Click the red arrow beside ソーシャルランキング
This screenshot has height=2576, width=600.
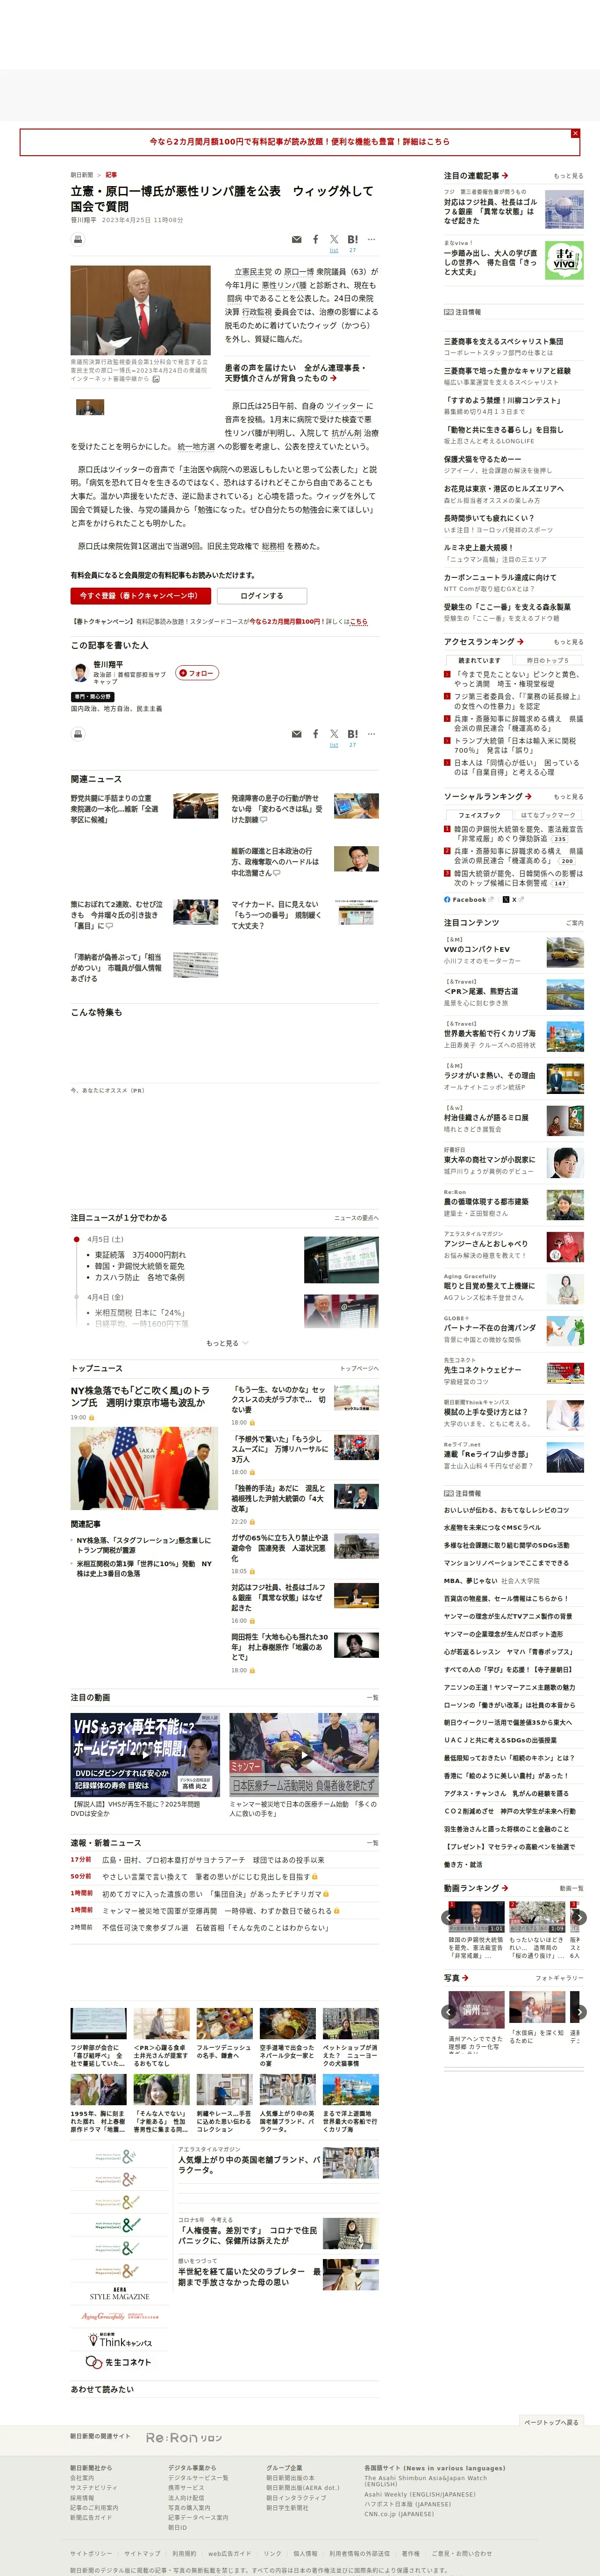coord(527,796)
